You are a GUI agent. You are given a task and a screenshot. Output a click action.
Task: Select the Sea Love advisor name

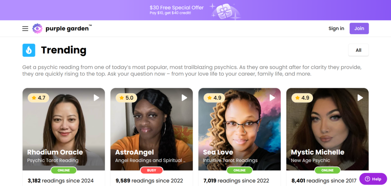pos(218,152)
